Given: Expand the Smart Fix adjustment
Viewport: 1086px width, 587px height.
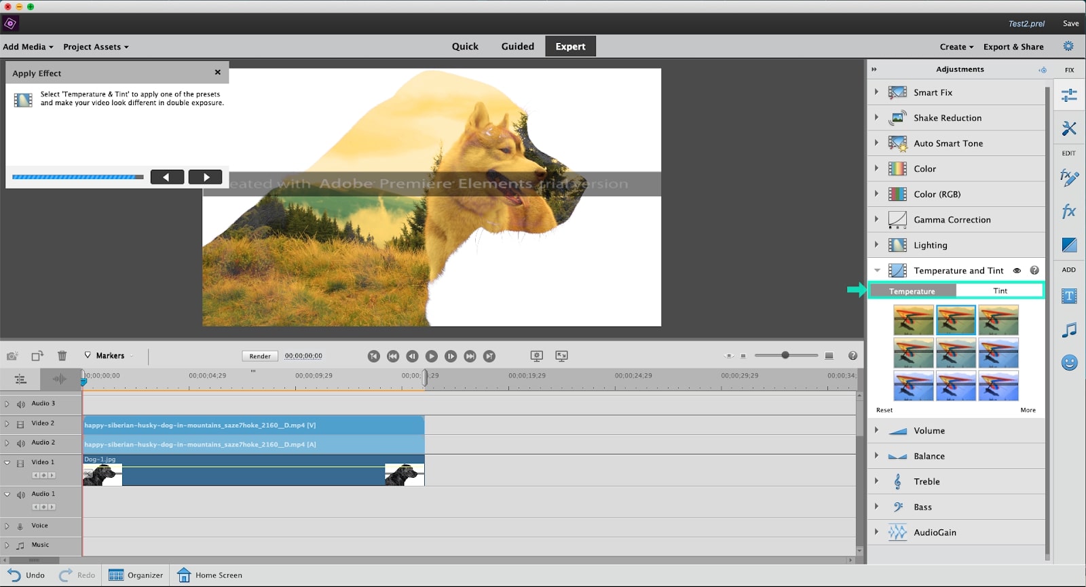Looking at the screenshot, I should [876, 92].
